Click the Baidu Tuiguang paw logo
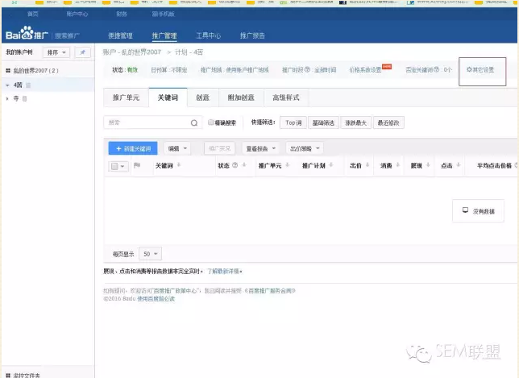Screen dimensions: 519x378 (x=27, y=33)
